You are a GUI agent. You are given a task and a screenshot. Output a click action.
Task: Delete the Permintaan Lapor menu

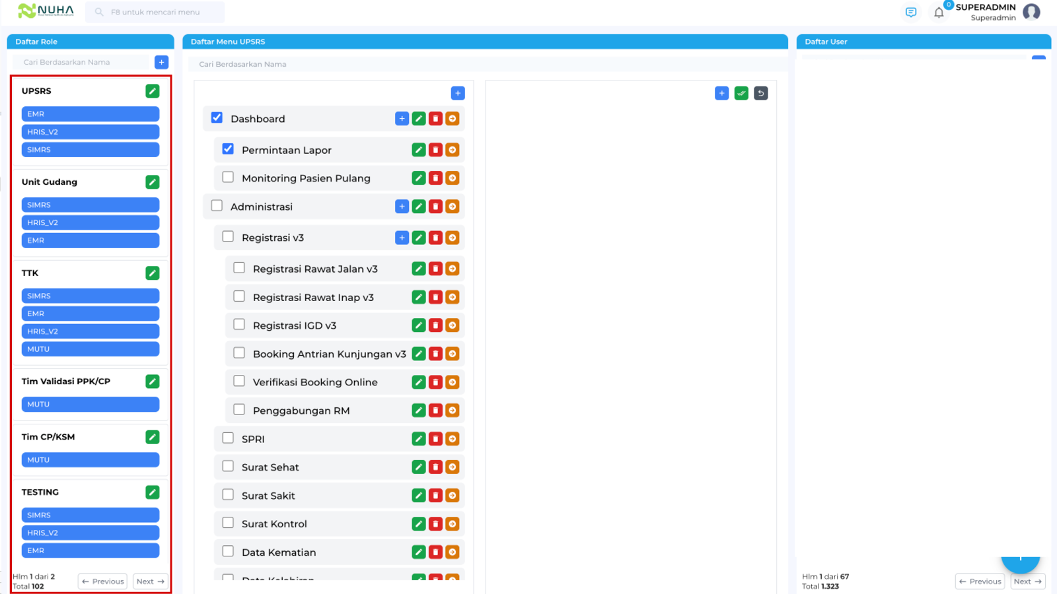pos(435,150)
